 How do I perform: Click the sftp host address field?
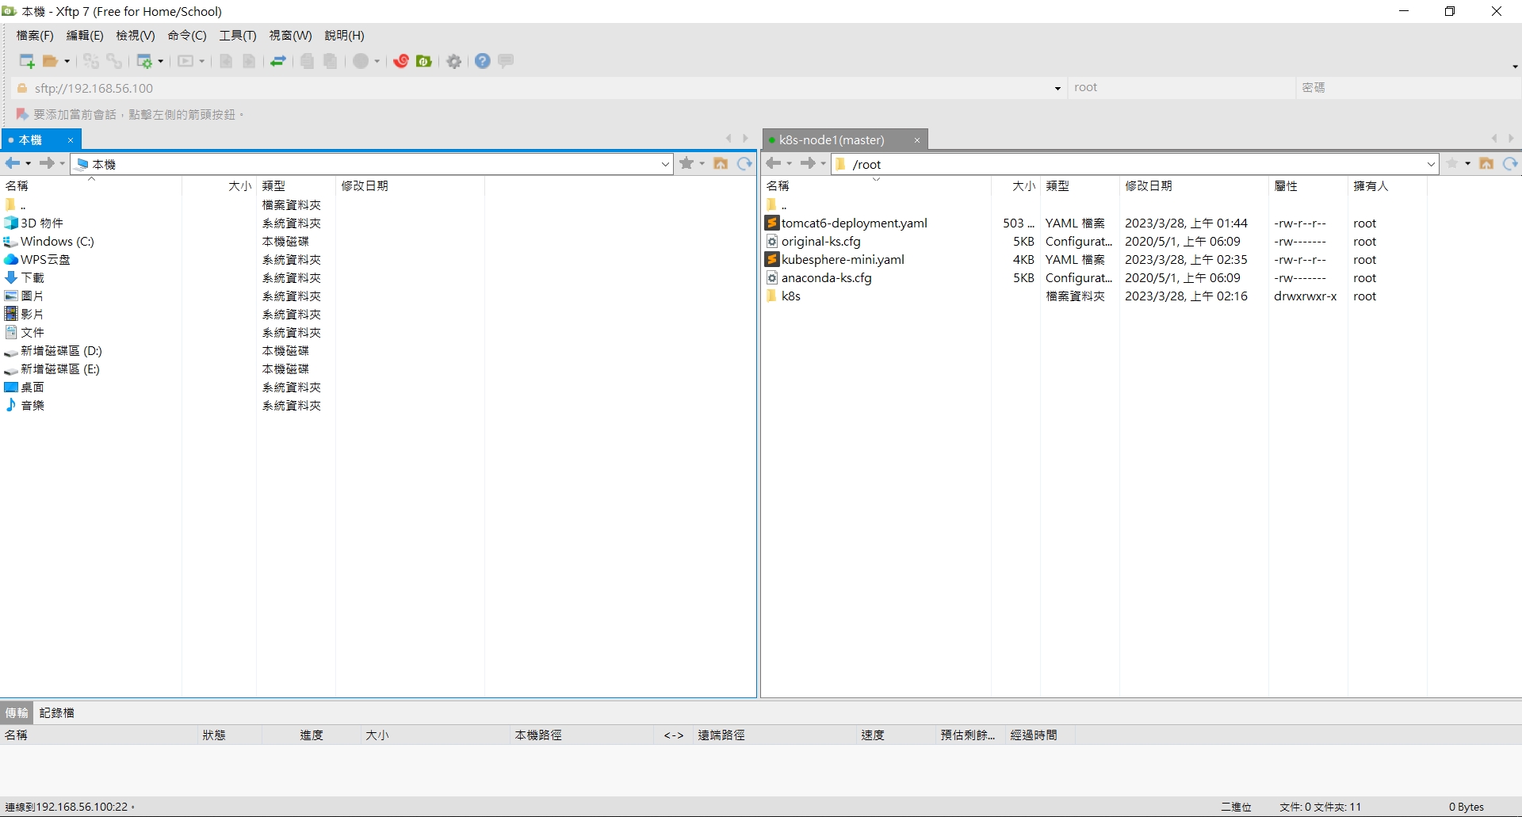point(539,88)
